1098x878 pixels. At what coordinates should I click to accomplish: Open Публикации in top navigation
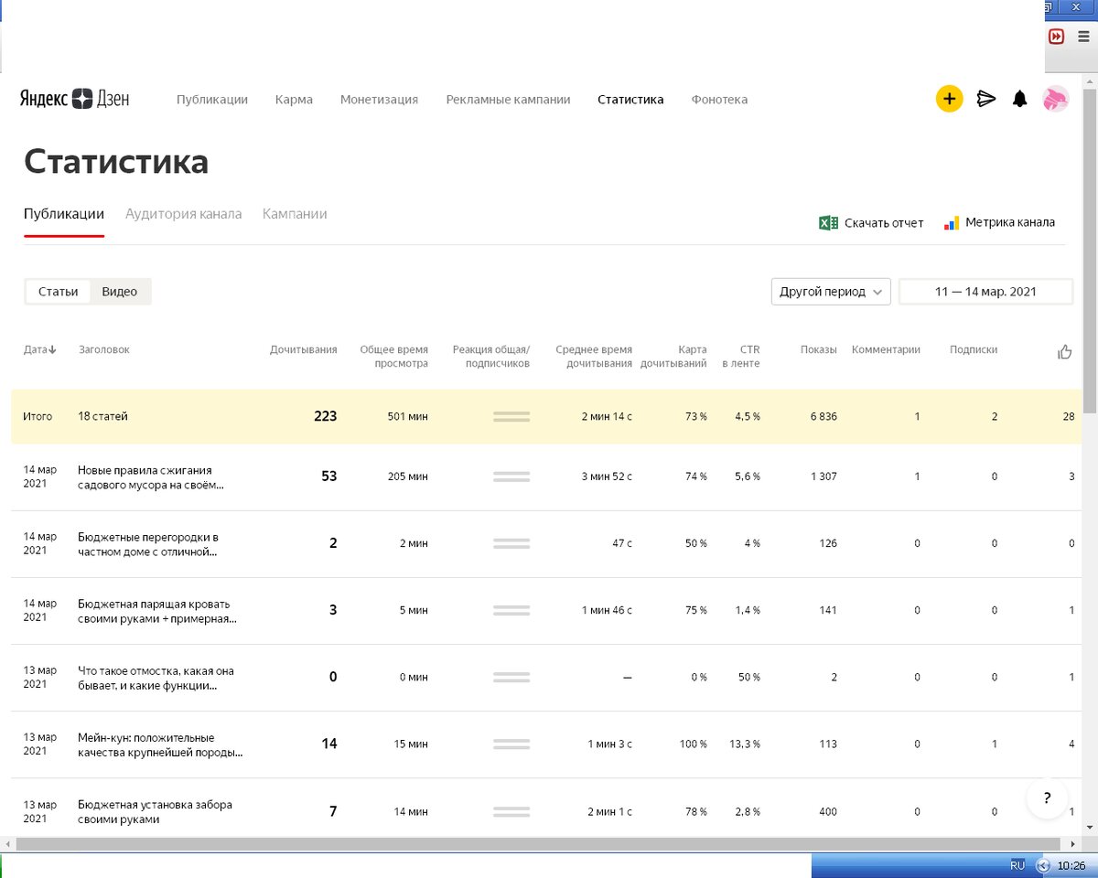coord(212,100)
